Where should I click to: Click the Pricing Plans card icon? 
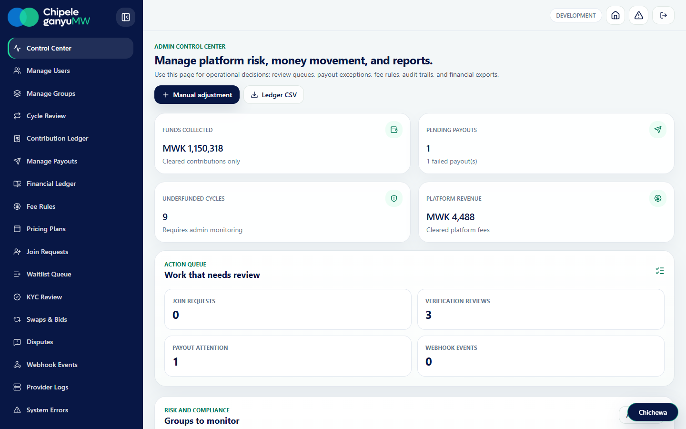pos(17,229)
